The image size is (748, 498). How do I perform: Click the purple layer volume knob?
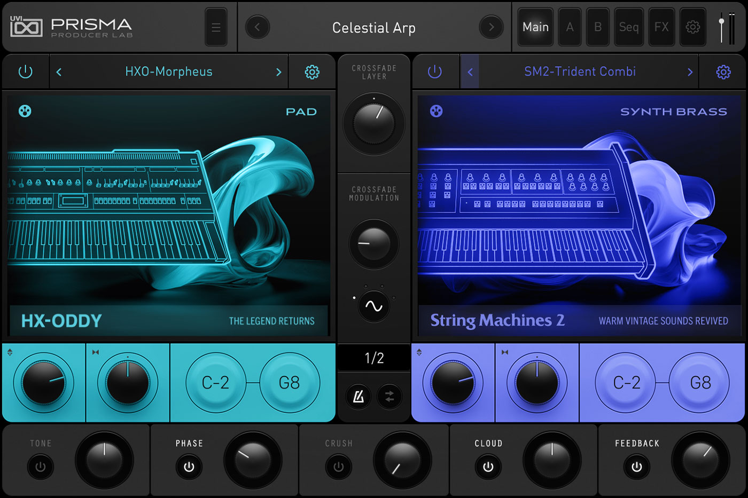click(453, 383)
